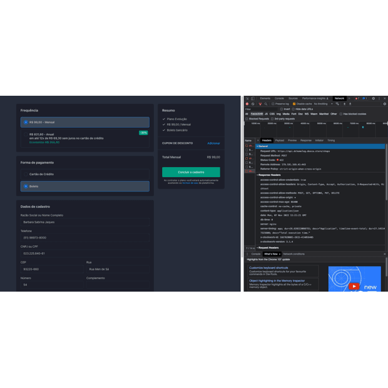Clear the network log
The width and height of the screenshot is (388, 388).
coord(253,104)
